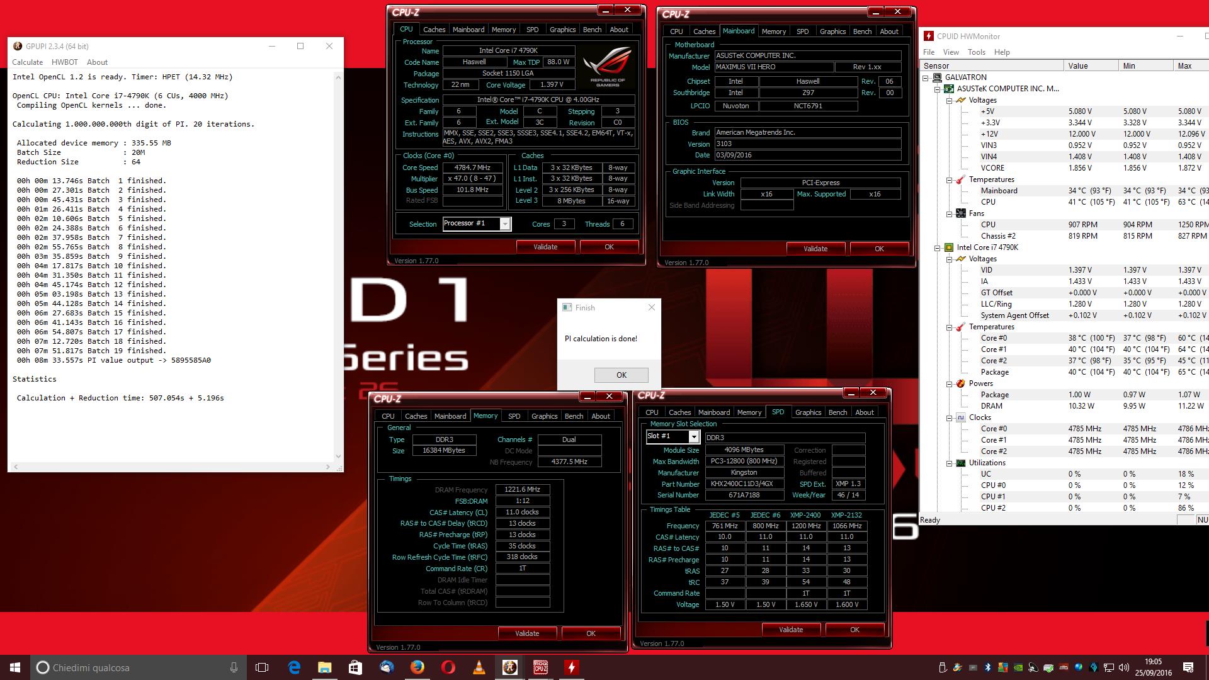The image size is (1209, 680).
Task: Click the GPUPI horizontal scrollbar right arrow
Action: pos(327,467)
